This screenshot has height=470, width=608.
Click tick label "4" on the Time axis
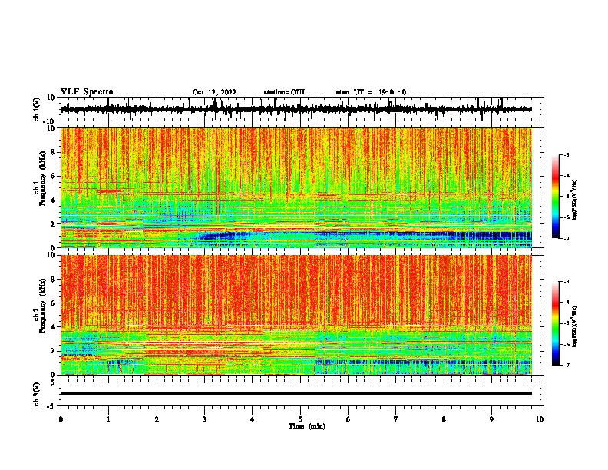pyautogui.click(x=253, y=419)
